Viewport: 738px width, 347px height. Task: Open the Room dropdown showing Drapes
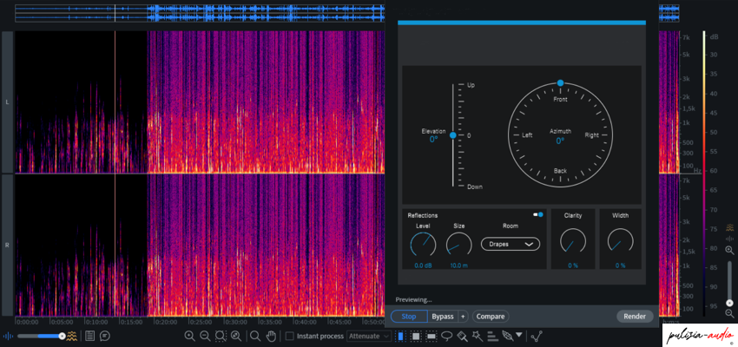pyautogui.click(x=511, y=244)
